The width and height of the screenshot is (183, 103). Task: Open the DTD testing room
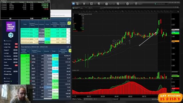point(8,68)
